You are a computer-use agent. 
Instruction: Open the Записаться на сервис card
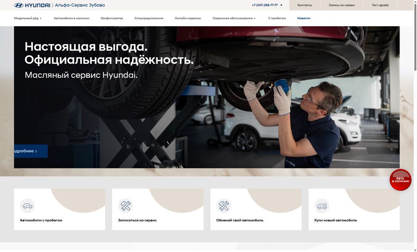click(158, 209)
